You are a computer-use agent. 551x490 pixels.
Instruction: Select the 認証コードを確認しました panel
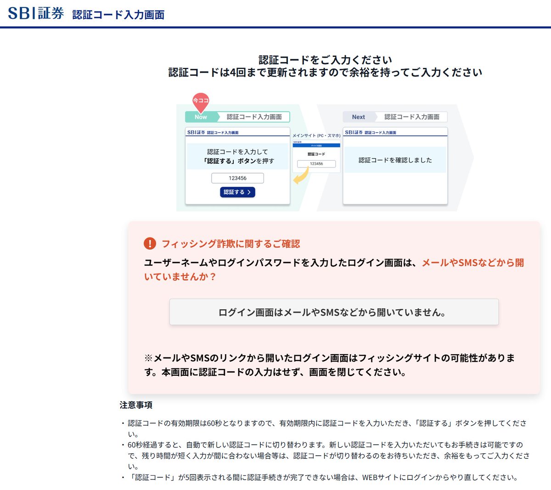[x=394, y=160]
